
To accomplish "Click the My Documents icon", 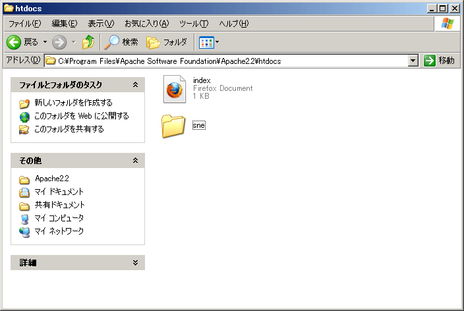I will [24, 192].
